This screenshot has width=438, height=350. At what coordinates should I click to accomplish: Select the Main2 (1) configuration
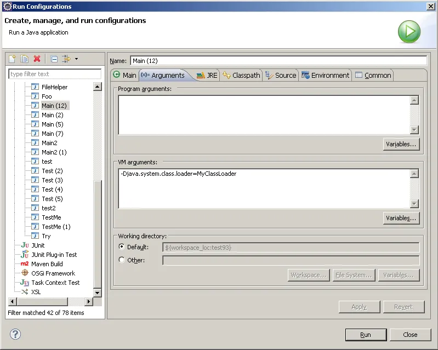pyautogui.click(x=54, y=152)
